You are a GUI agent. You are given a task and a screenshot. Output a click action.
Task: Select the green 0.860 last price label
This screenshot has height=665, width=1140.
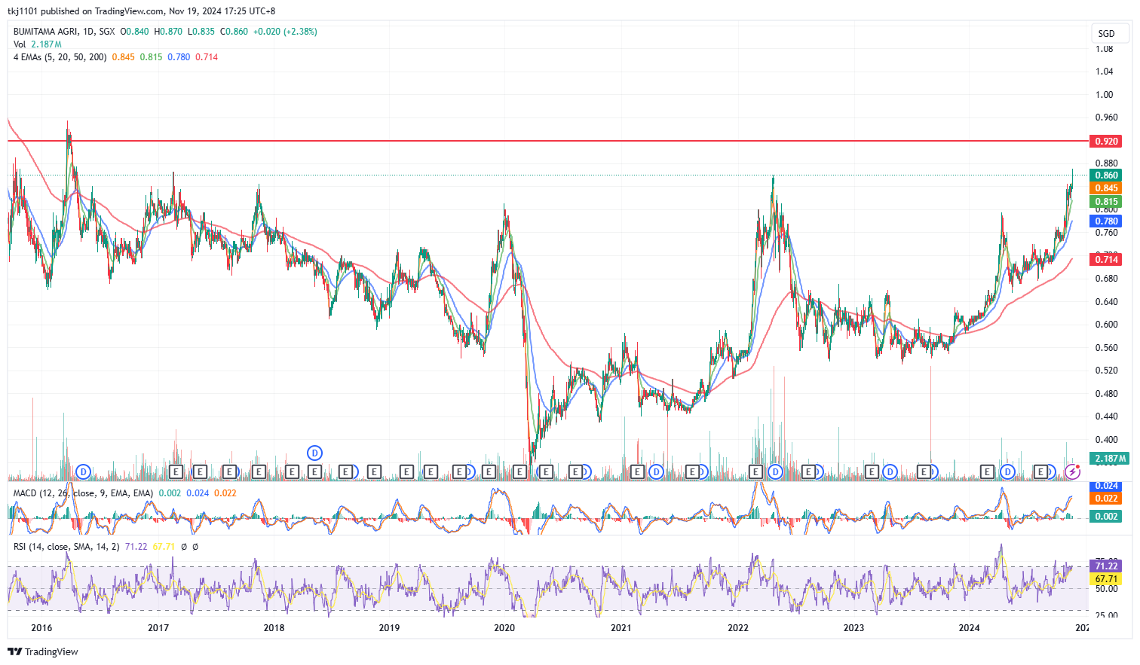1106,175
